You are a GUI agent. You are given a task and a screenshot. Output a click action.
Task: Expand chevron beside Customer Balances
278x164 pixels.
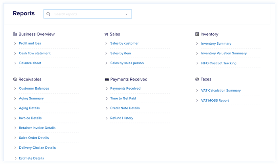[x=15, y=88]
